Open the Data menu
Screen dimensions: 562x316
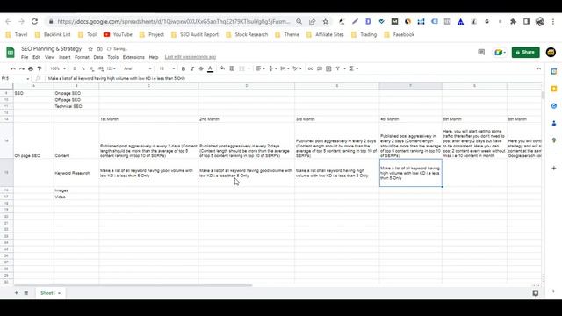coord(98,57)
